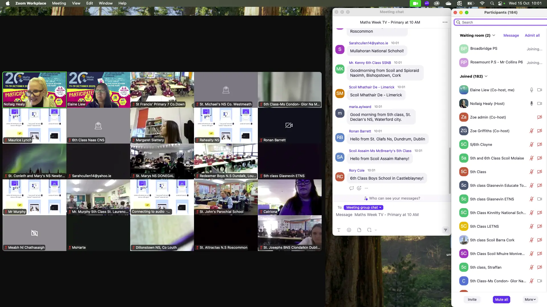
Task: Click the send message arrow icon
Action: 445,230
